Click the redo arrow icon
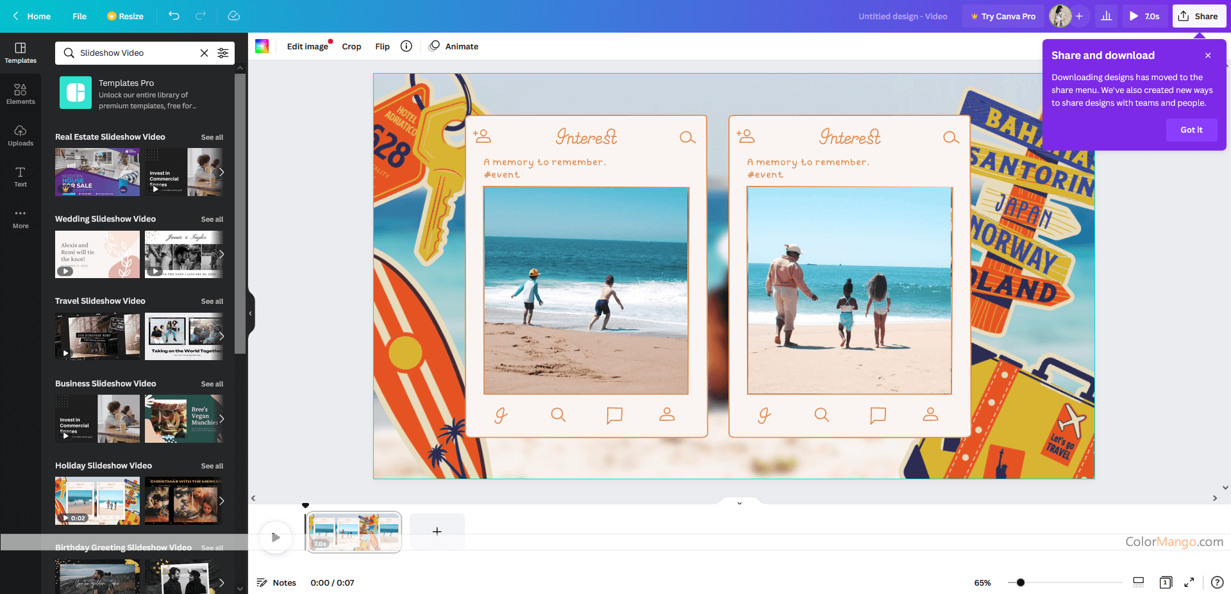This screenshot has width=1231, height=594. coord(201,16)
